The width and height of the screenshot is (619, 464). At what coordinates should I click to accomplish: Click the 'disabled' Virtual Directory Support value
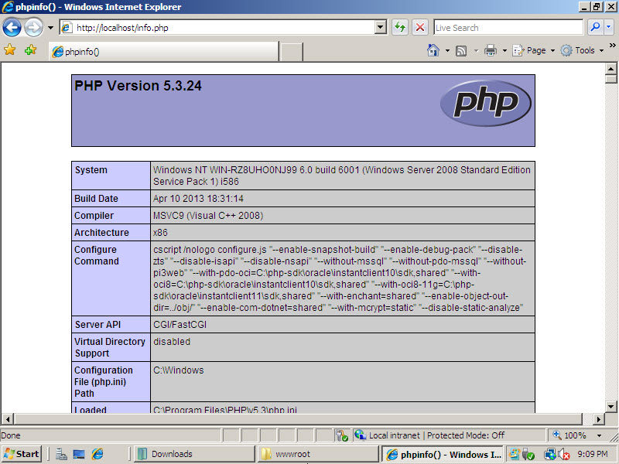point(172,342)
